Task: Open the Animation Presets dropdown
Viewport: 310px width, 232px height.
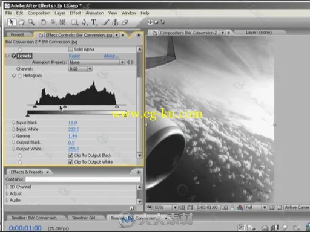Action: pos(97,62)
